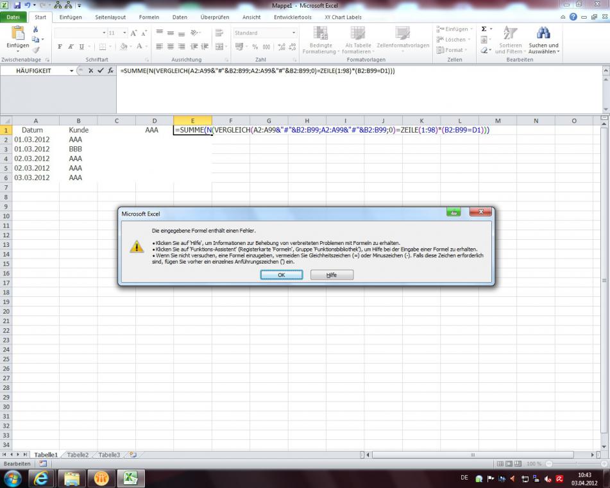The width and height of the screenshot is (610, 488).
Task: Switch to the Formeln tab
Action: (149, 17)
